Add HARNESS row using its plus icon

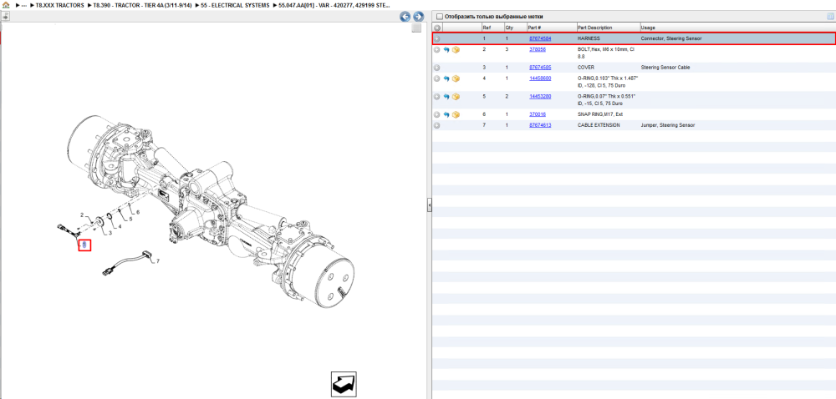[436, 39]
